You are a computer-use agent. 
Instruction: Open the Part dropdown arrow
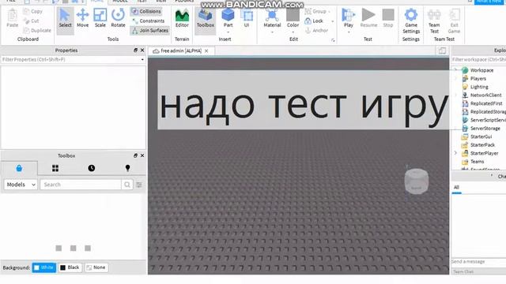pyautogui.click(x=228, y=32)
